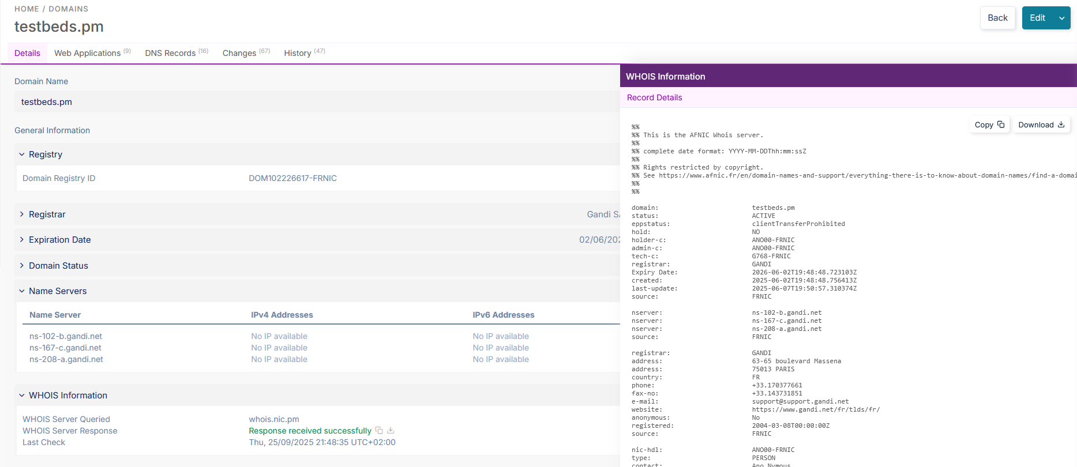The height and width of the screenshot is (467, 1077).
Task: Click the Last Check timestamp value
Action: click(322, 442)
